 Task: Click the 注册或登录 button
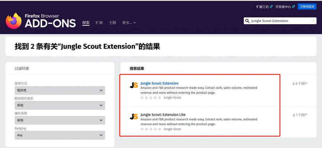(307, 7)
